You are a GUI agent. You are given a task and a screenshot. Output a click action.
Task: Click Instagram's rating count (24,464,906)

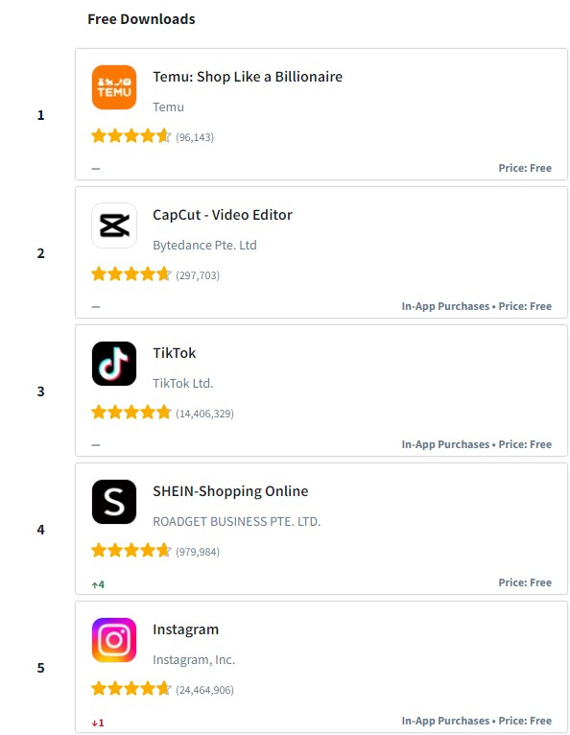(x=204, y=690)
